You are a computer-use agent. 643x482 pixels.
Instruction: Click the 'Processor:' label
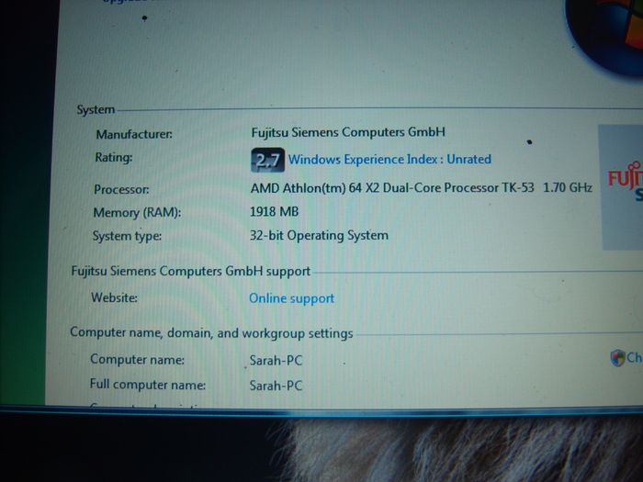(121, 189)
